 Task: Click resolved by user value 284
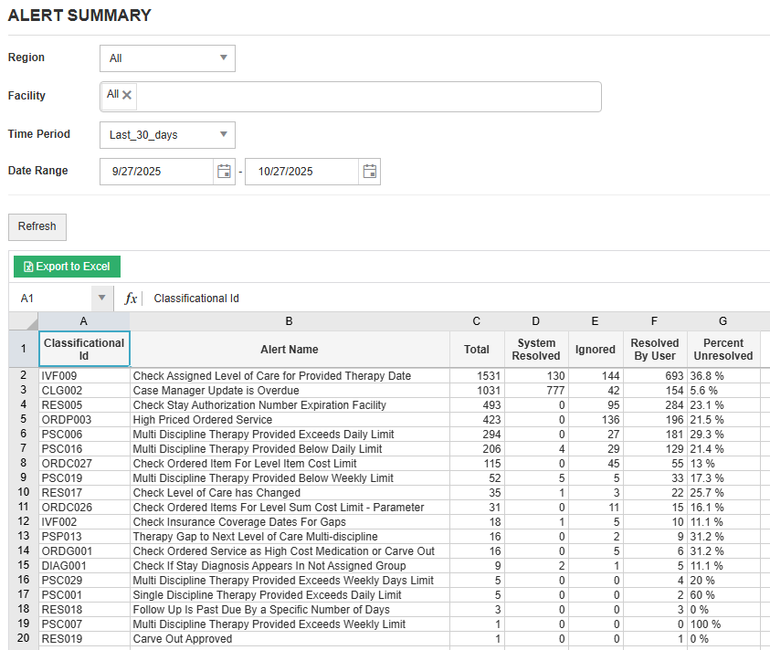click(x=655, y=405)
